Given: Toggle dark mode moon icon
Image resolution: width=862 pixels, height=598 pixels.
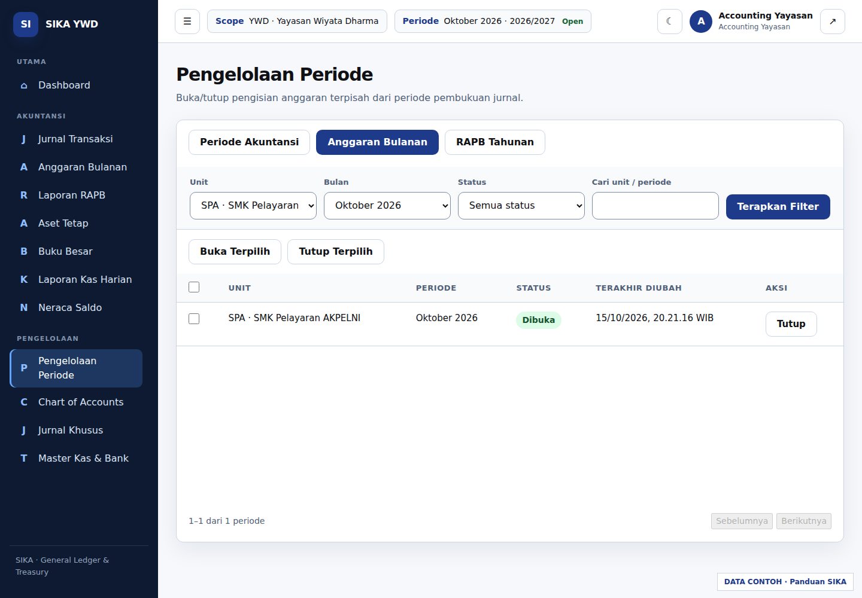Looking at the screenshot, I should tap(670, 22).
